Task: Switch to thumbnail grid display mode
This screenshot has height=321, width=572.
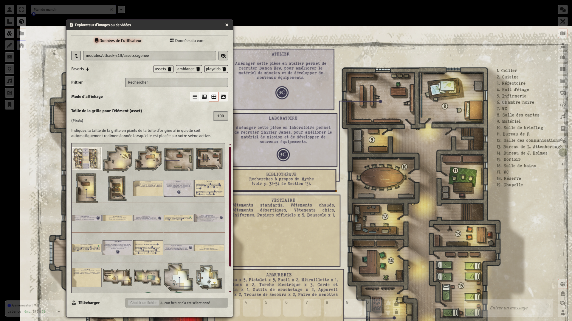Action: point(214,97)
